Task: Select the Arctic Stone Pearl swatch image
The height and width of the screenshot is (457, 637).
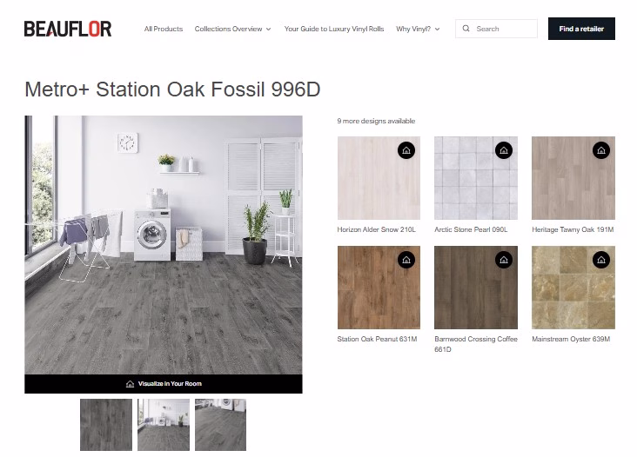Action: click(476, 178)
